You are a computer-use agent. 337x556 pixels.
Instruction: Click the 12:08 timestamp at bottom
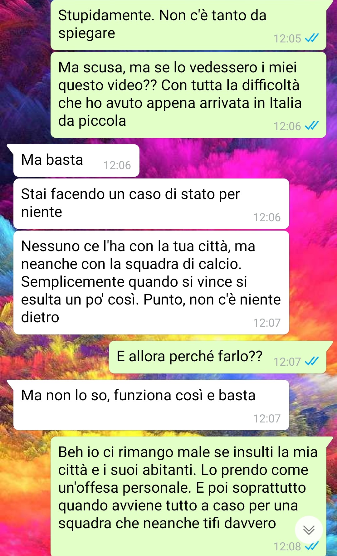click(x=287, y=546)
